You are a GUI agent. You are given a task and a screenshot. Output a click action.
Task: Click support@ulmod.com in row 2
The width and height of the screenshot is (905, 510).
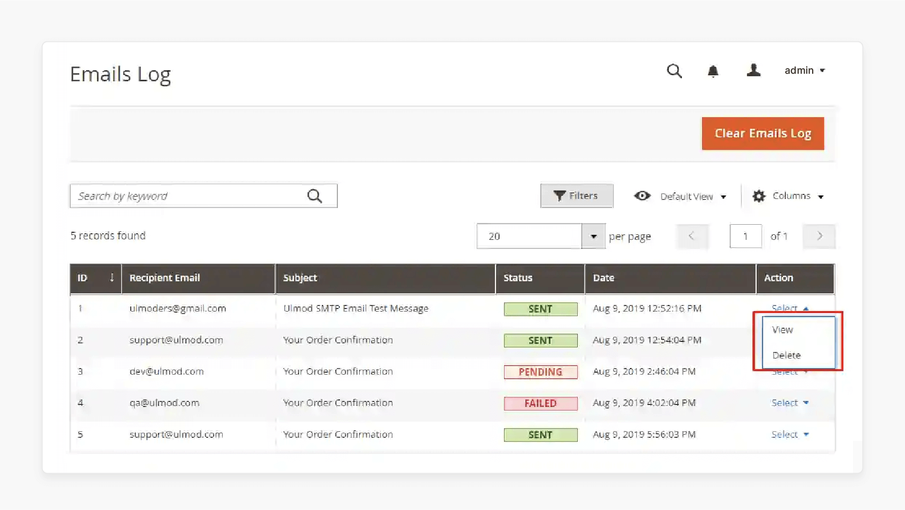176,340
